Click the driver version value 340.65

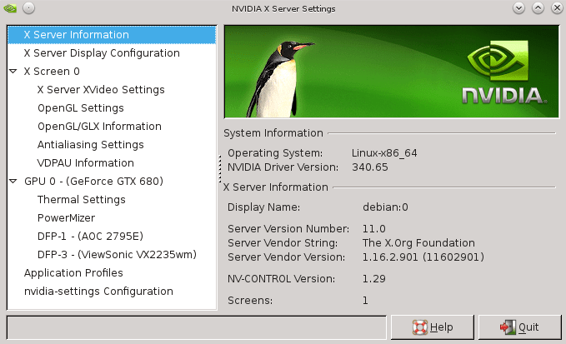(x=370, y=167)
